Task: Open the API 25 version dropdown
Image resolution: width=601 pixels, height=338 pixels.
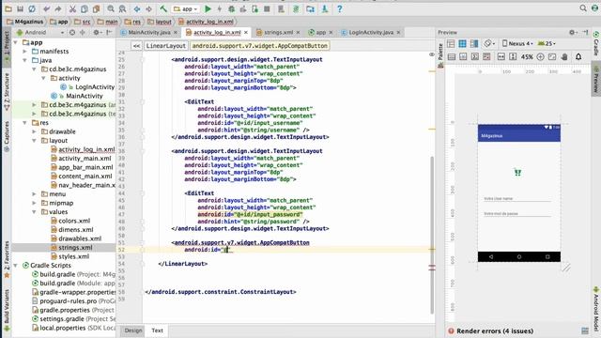Action: pyautogui.click(x=547, y=44)
